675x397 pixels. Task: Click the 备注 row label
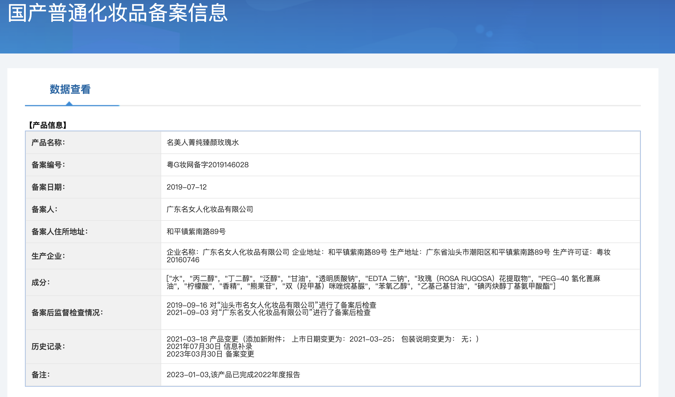pos(41,375)
